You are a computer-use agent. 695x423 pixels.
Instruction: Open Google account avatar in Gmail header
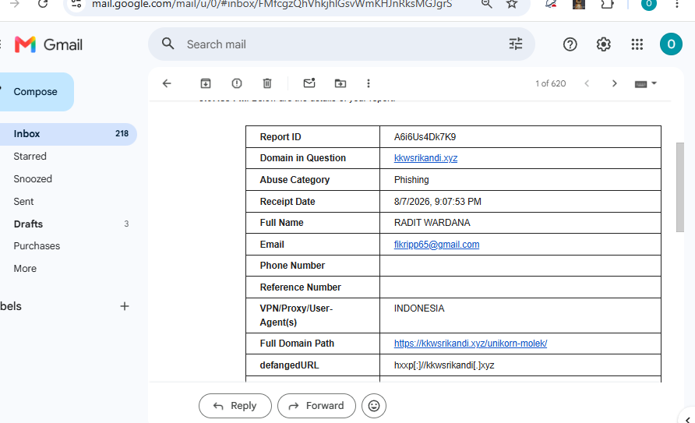click(671, 44)
